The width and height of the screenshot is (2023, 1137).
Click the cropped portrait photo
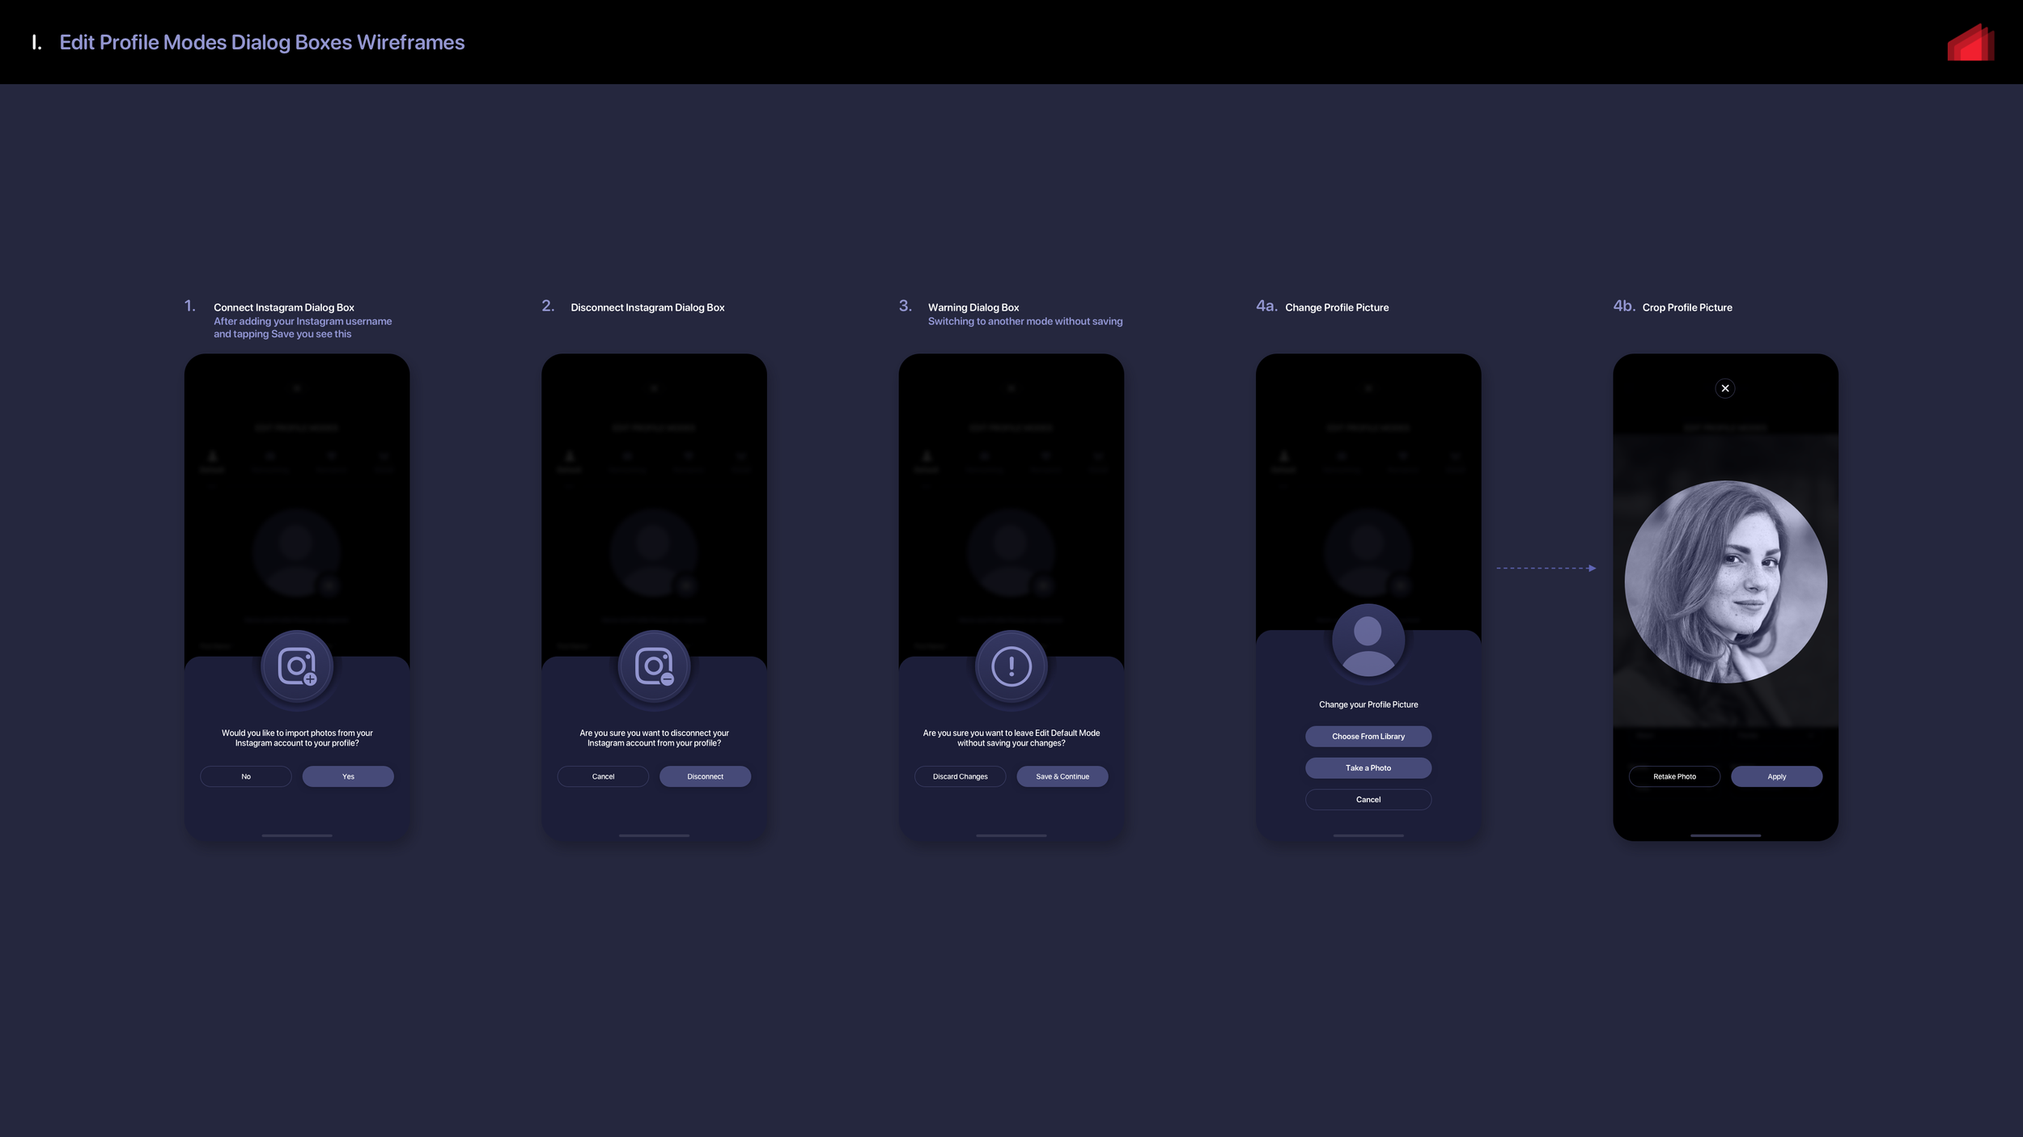tap(1725, 581)
